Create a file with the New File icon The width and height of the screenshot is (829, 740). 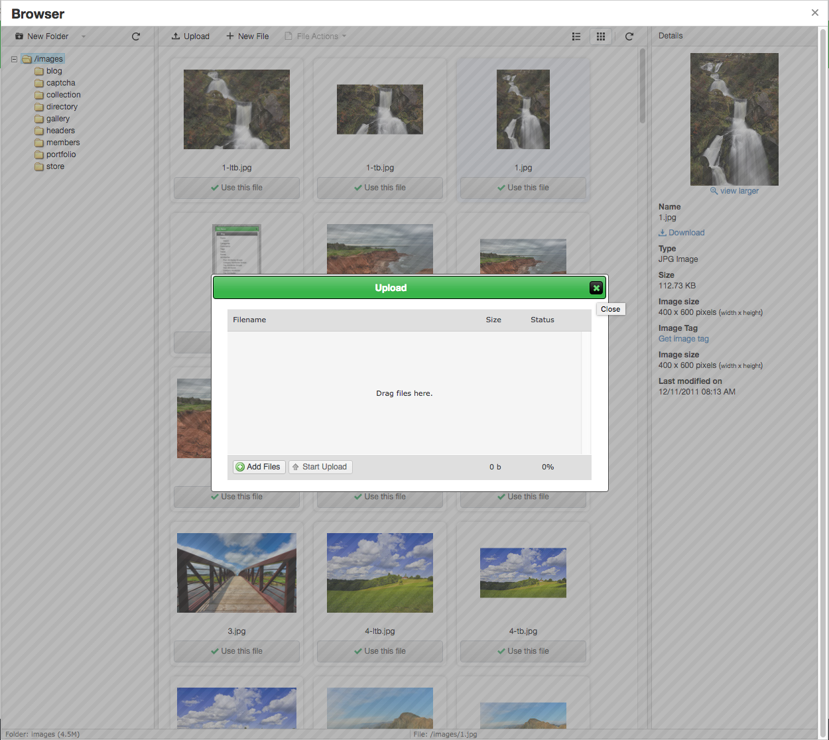pyautogui.click(x=231, y=36)
